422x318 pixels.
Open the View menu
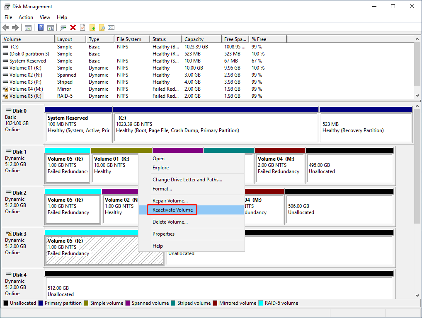45,17
